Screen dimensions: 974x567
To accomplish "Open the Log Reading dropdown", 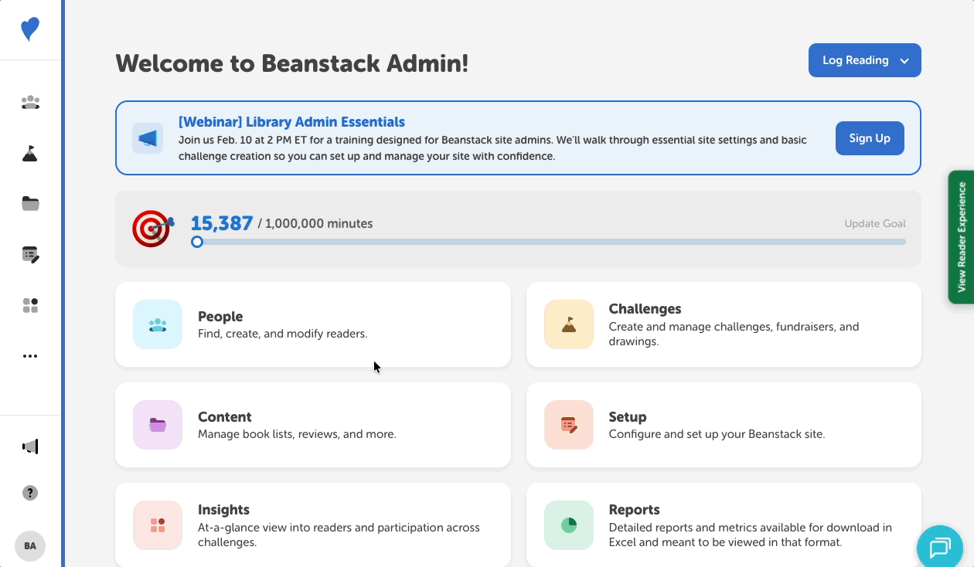I will pyautogui.click(x=864, y=59).
